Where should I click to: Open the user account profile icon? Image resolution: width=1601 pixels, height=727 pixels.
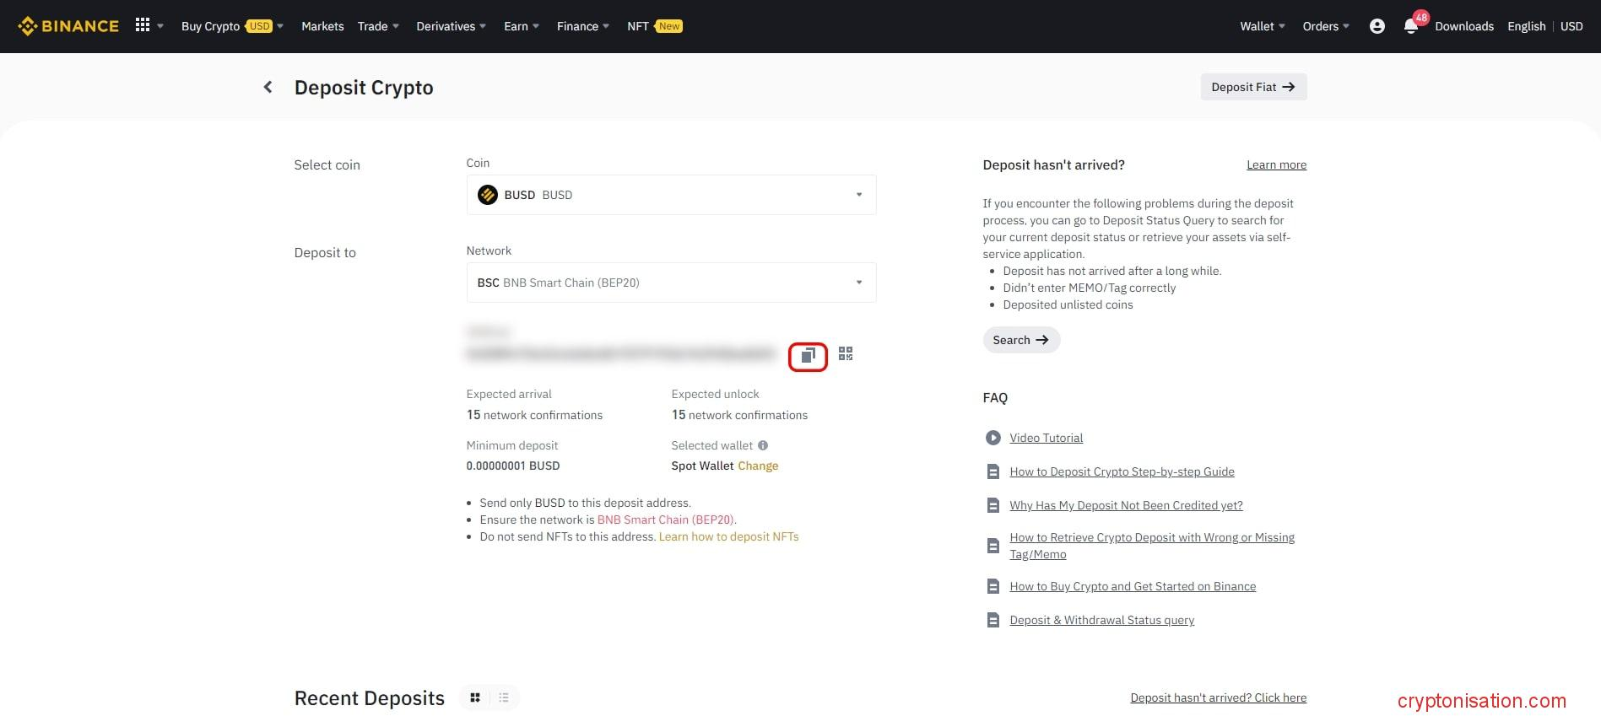(x=1377, y=26)
